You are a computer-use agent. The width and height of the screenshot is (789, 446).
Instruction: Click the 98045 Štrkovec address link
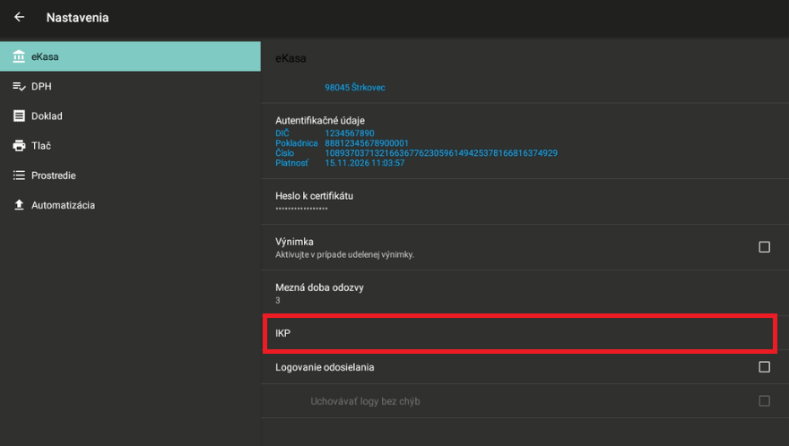click(355, 88)
